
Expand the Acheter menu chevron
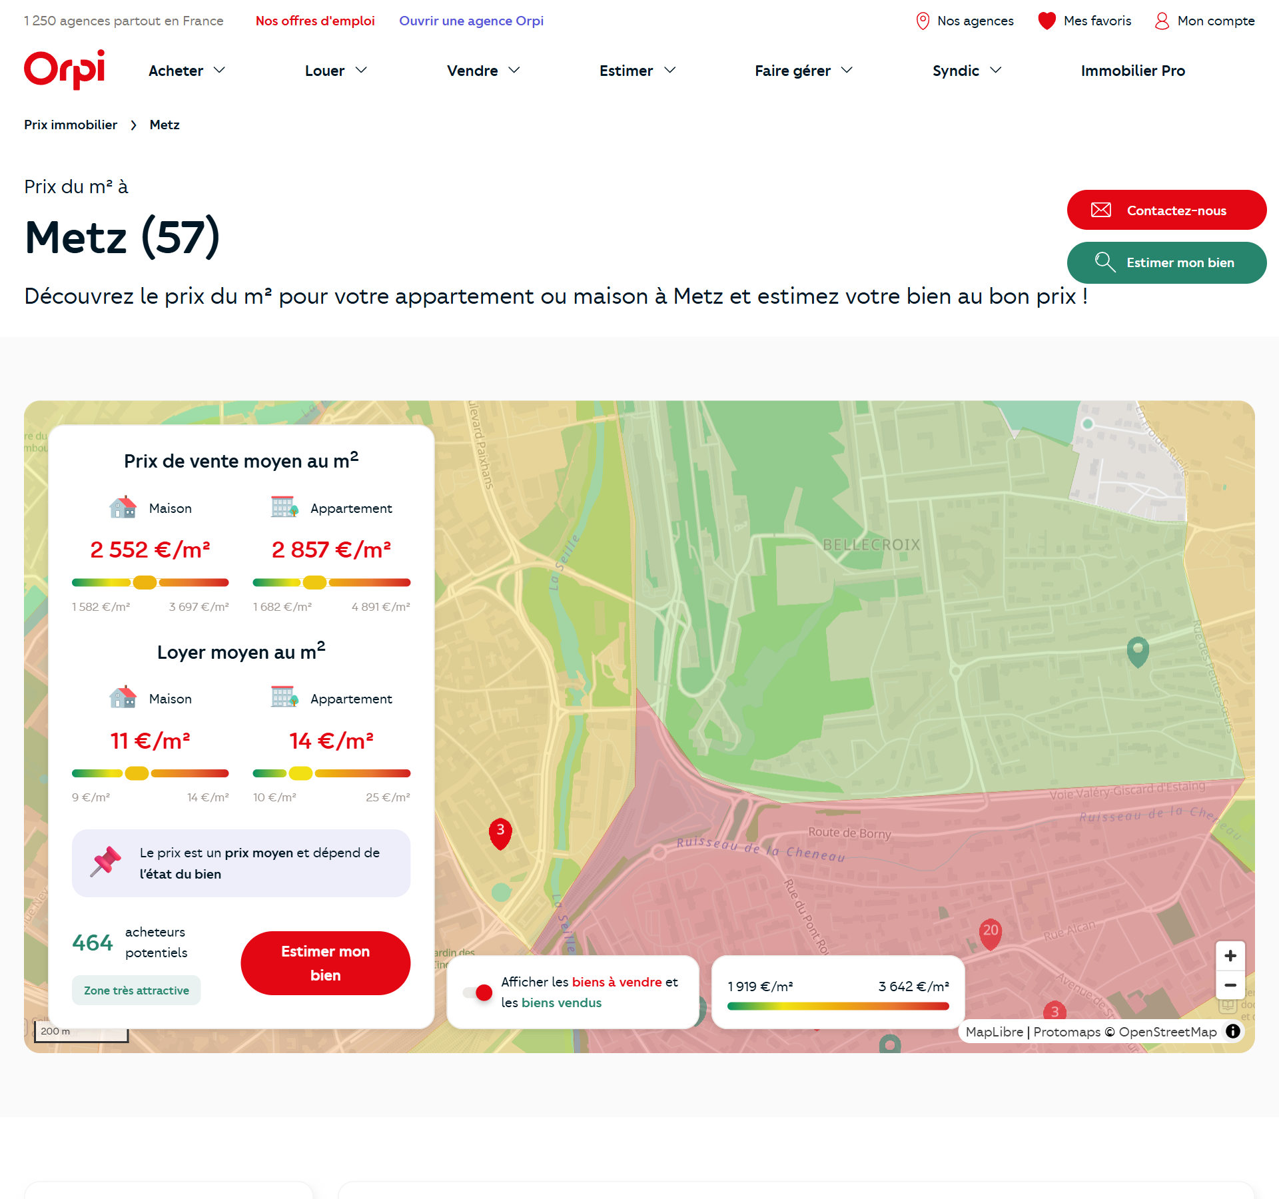click(x=219, y=70)
